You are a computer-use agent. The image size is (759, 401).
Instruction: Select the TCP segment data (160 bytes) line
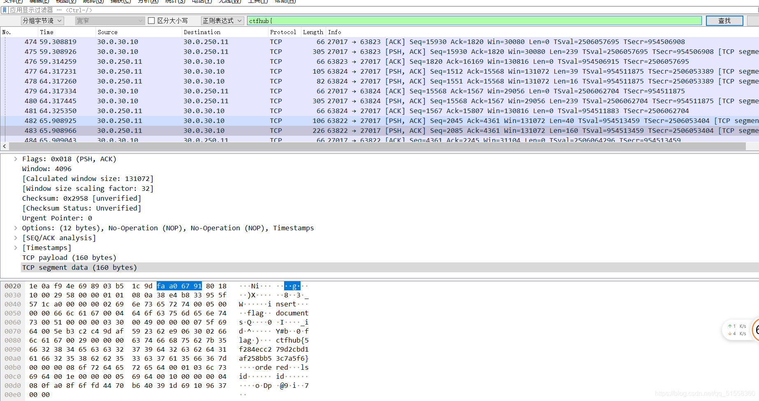click(x=390, y=267)
